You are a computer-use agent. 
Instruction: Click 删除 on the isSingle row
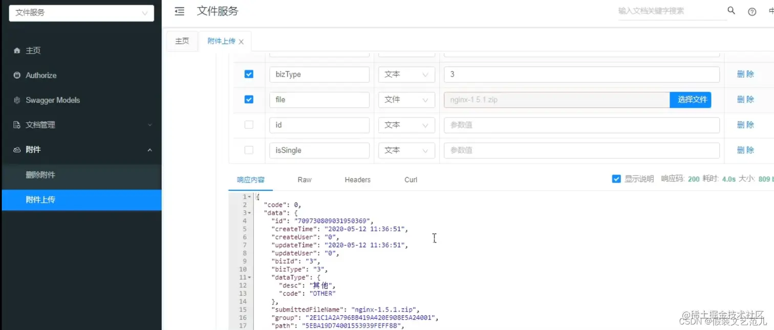pyautogui.click(x=745, y=150)
